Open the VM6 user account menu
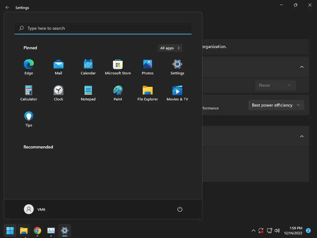Screen dimensions: 317x238 point(35,209)
